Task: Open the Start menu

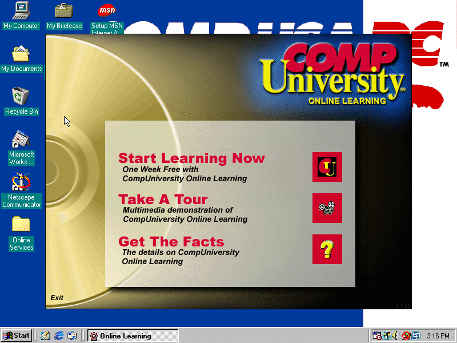Action: (x=16, y=336)
